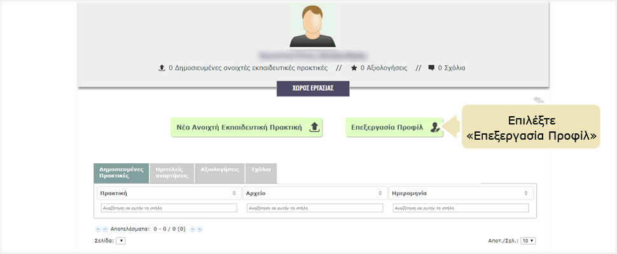Open the Αξιολογήσεις tab in the table
The width and height of the screenshot is (617, 254).
pos(219,170)
